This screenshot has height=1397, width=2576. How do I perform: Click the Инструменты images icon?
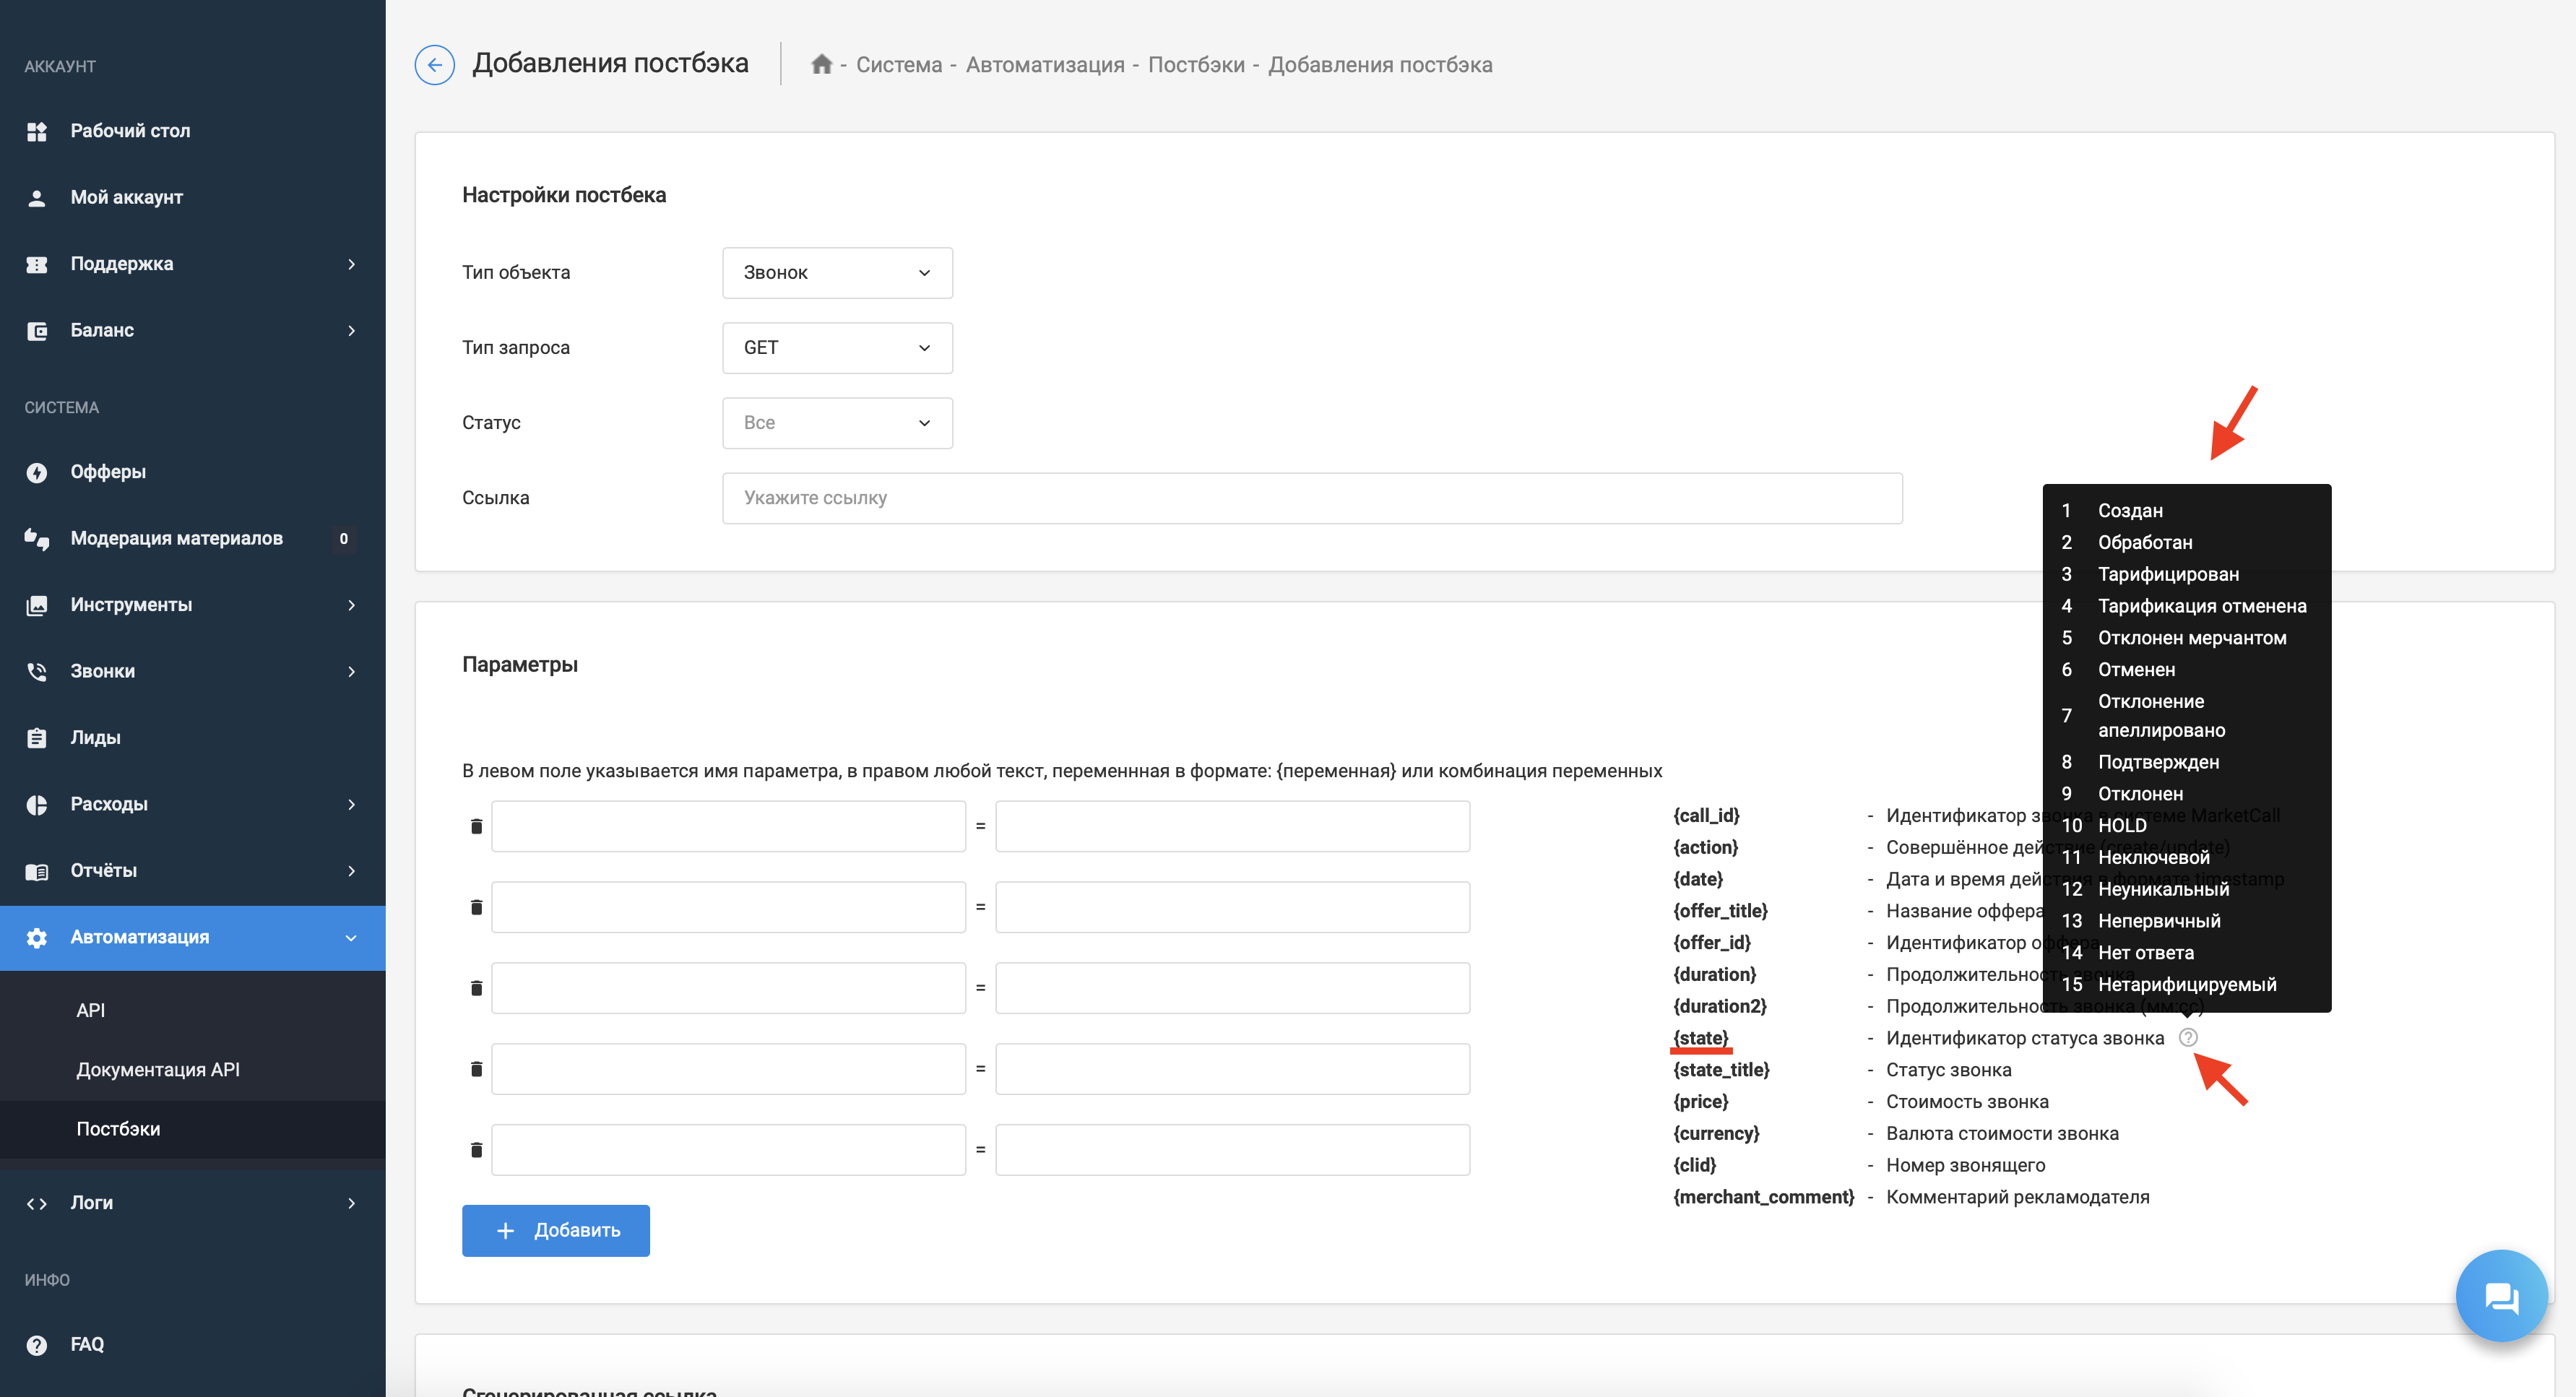tap(37, 605)
